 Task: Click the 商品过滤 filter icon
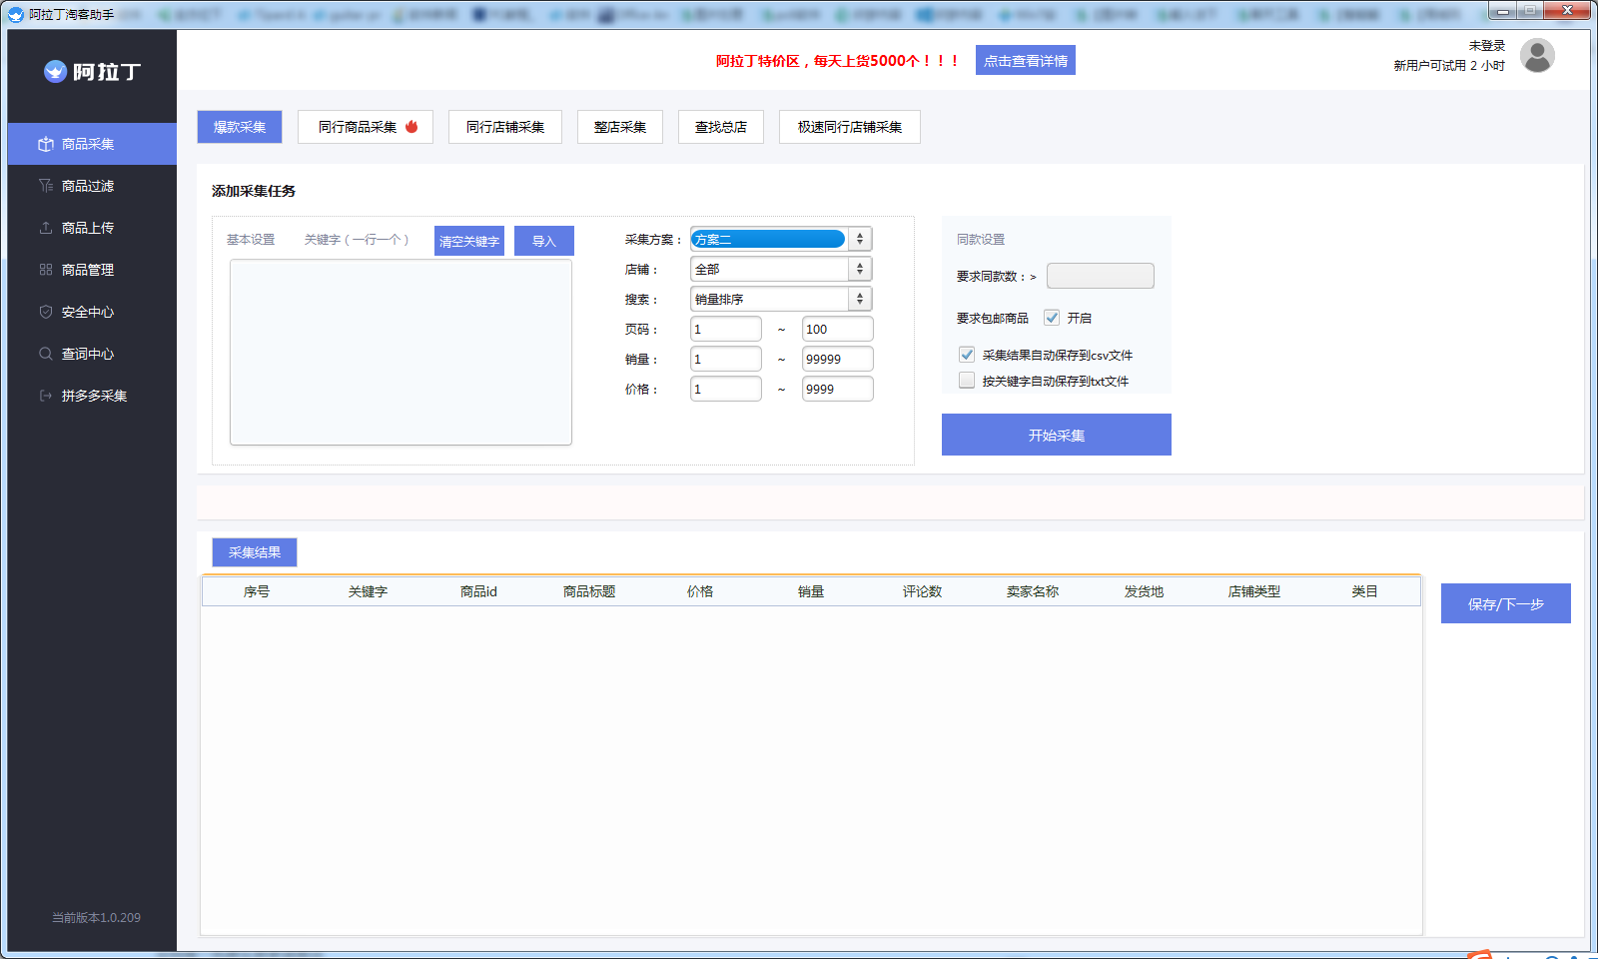click(x=46, y=186)
